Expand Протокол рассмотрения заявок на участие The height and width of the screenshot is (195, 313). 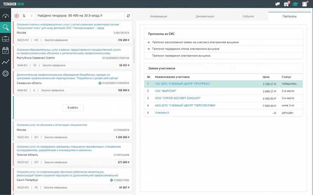point(149,42)
